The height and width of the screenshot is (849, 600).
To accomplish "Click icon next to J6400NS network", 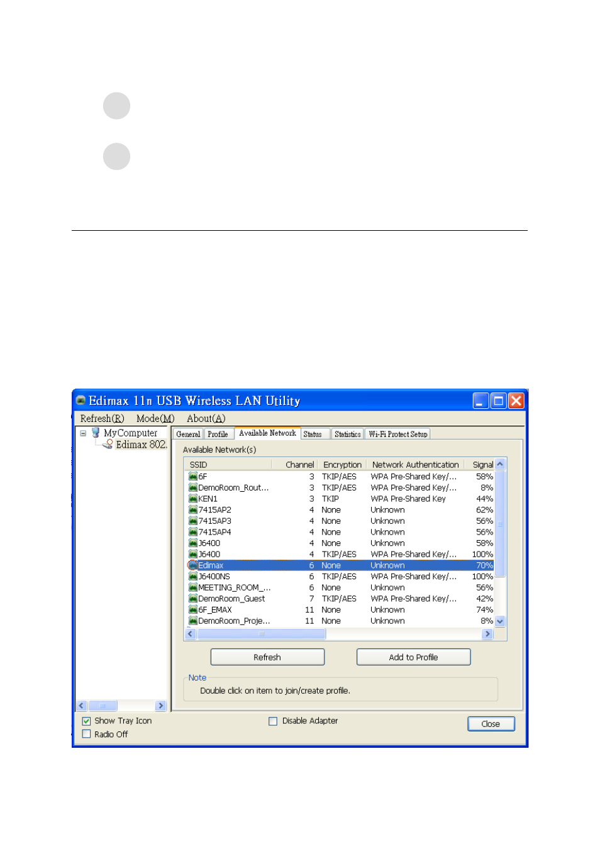I will [x=193, y=576].
